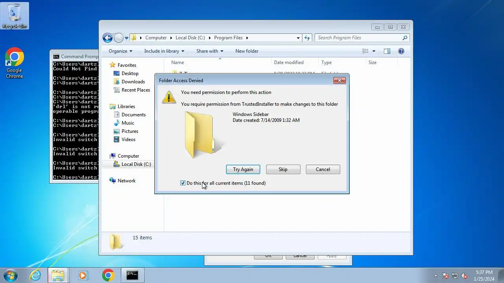504x283 pixels.
Task: Click the Music library icon
Action: [x=117, y=123]
